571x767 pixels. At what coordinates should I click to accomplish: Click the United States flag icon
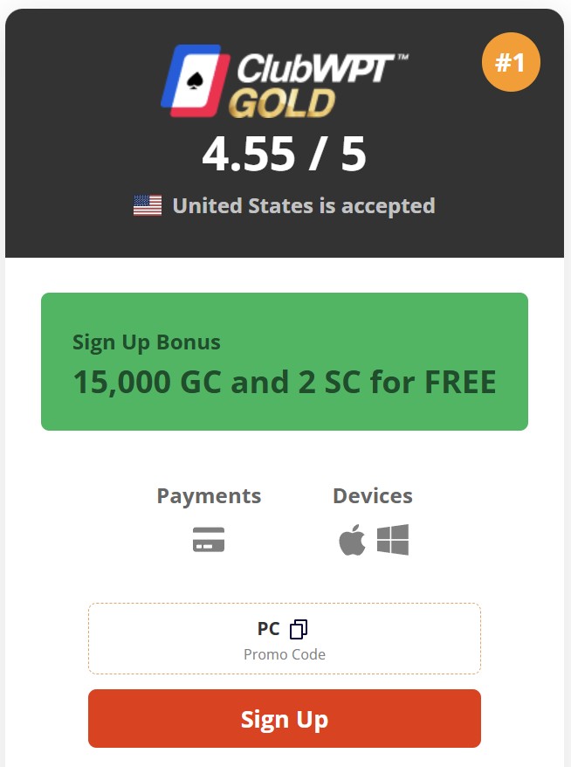[x=148, y=205]
